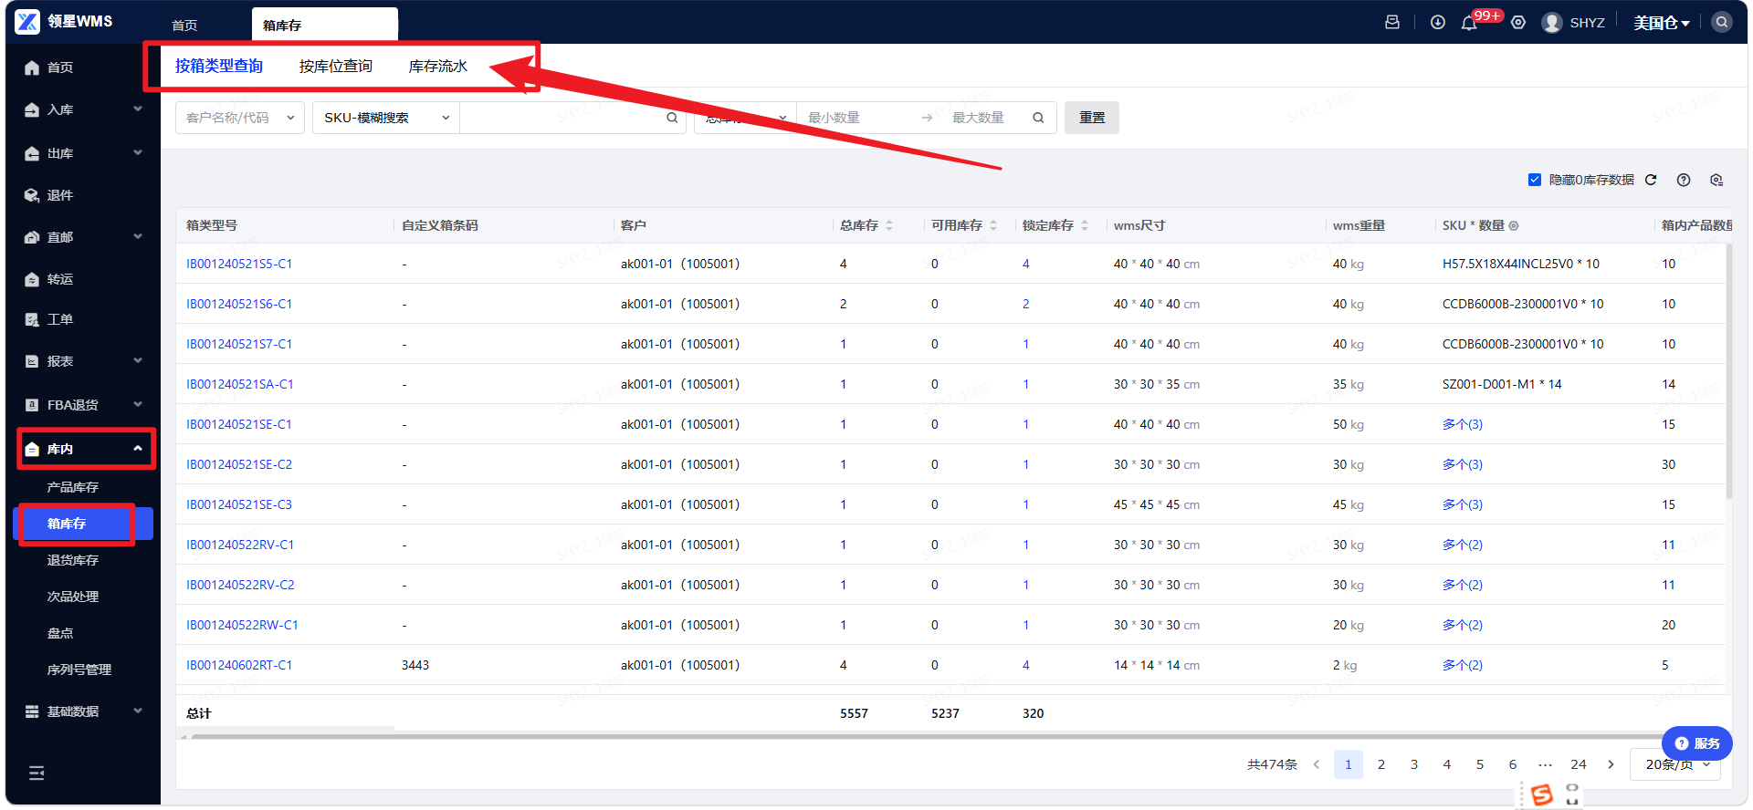Click the SKU search magnifier icon
This screenshot has width=1753, height=810.
pyautogui.click(x=672, y=118)
